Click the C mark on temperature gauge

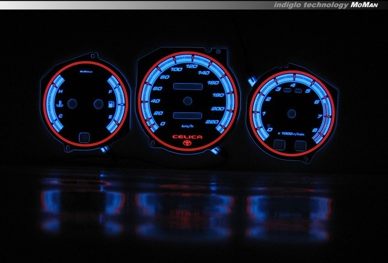(x=61, y=116)
